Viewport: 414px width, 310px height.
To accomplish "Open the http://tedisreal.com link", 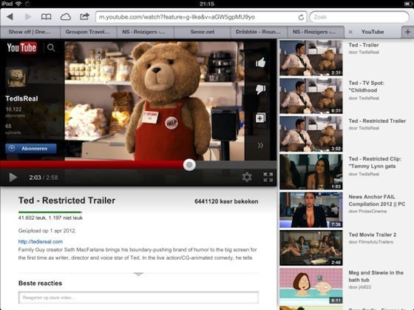I will click(41, 241).
